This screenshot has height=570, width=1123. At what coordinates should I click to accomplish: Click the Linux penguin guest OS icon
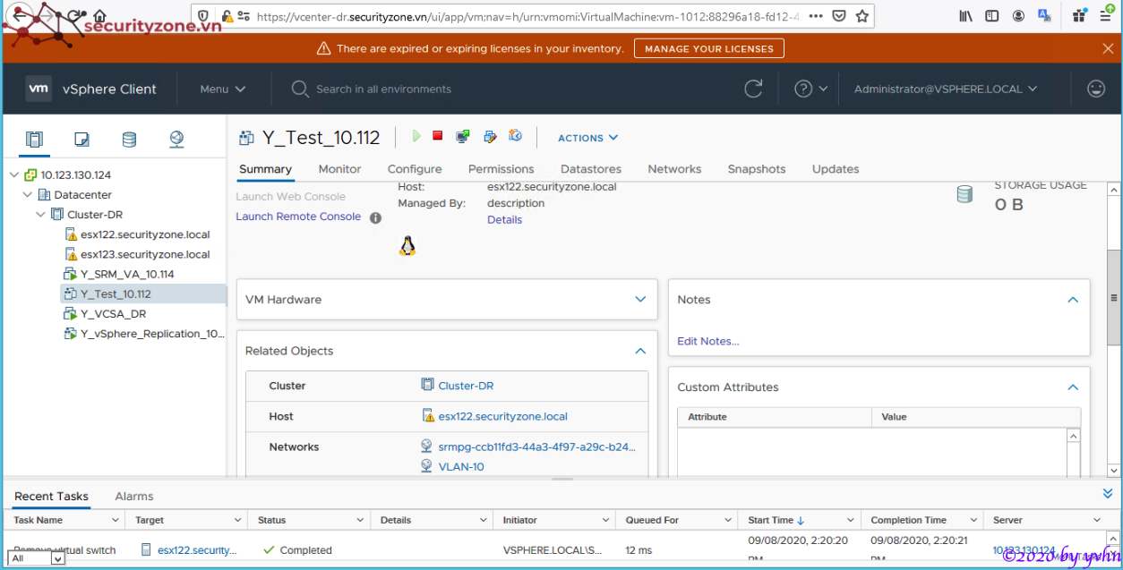coord(407,246)
